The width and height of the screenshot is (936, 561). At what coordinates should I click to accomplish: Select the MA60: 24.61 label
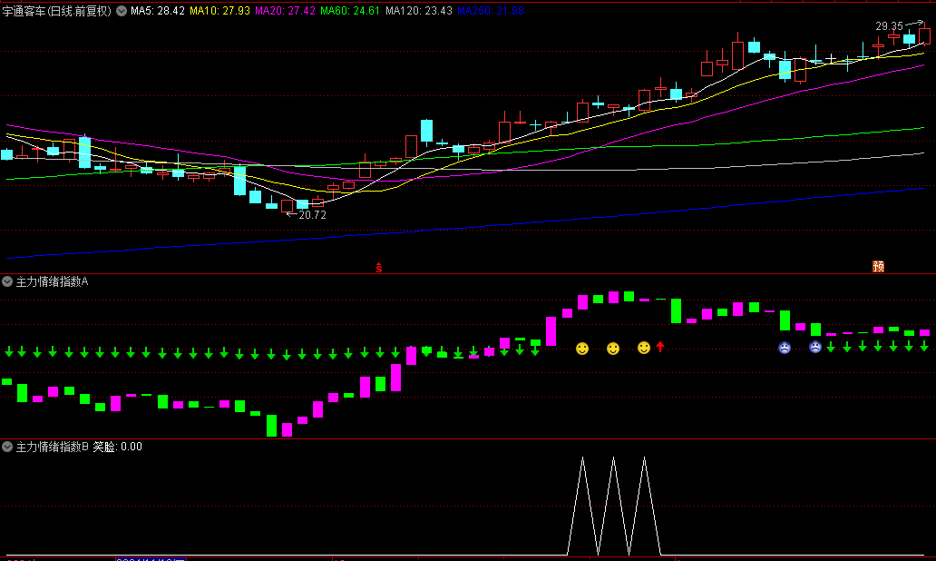point(350,11)
